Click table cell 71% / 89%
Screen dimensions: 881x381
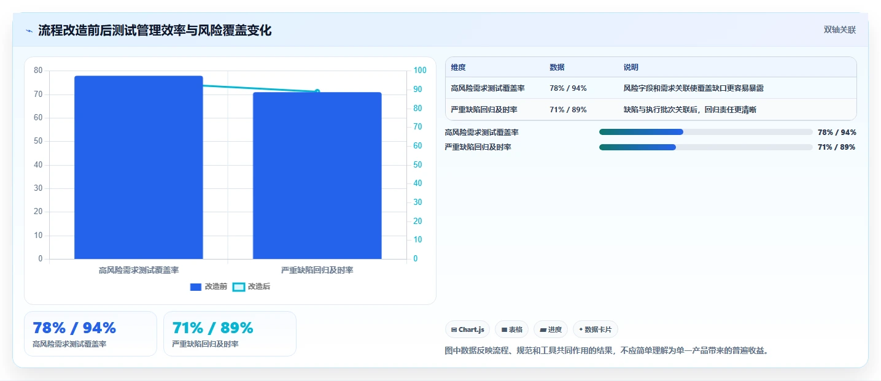568,110
